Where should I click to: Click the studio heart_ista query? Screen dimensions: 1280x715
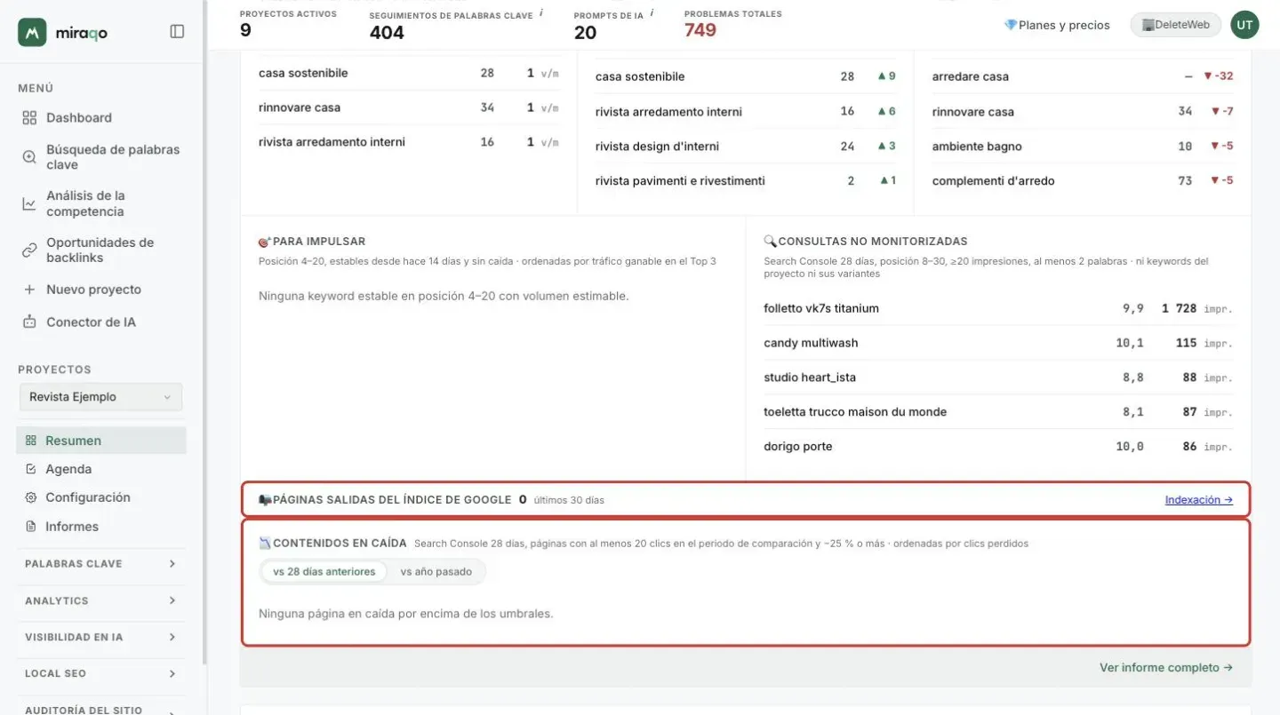click(810, 377)
